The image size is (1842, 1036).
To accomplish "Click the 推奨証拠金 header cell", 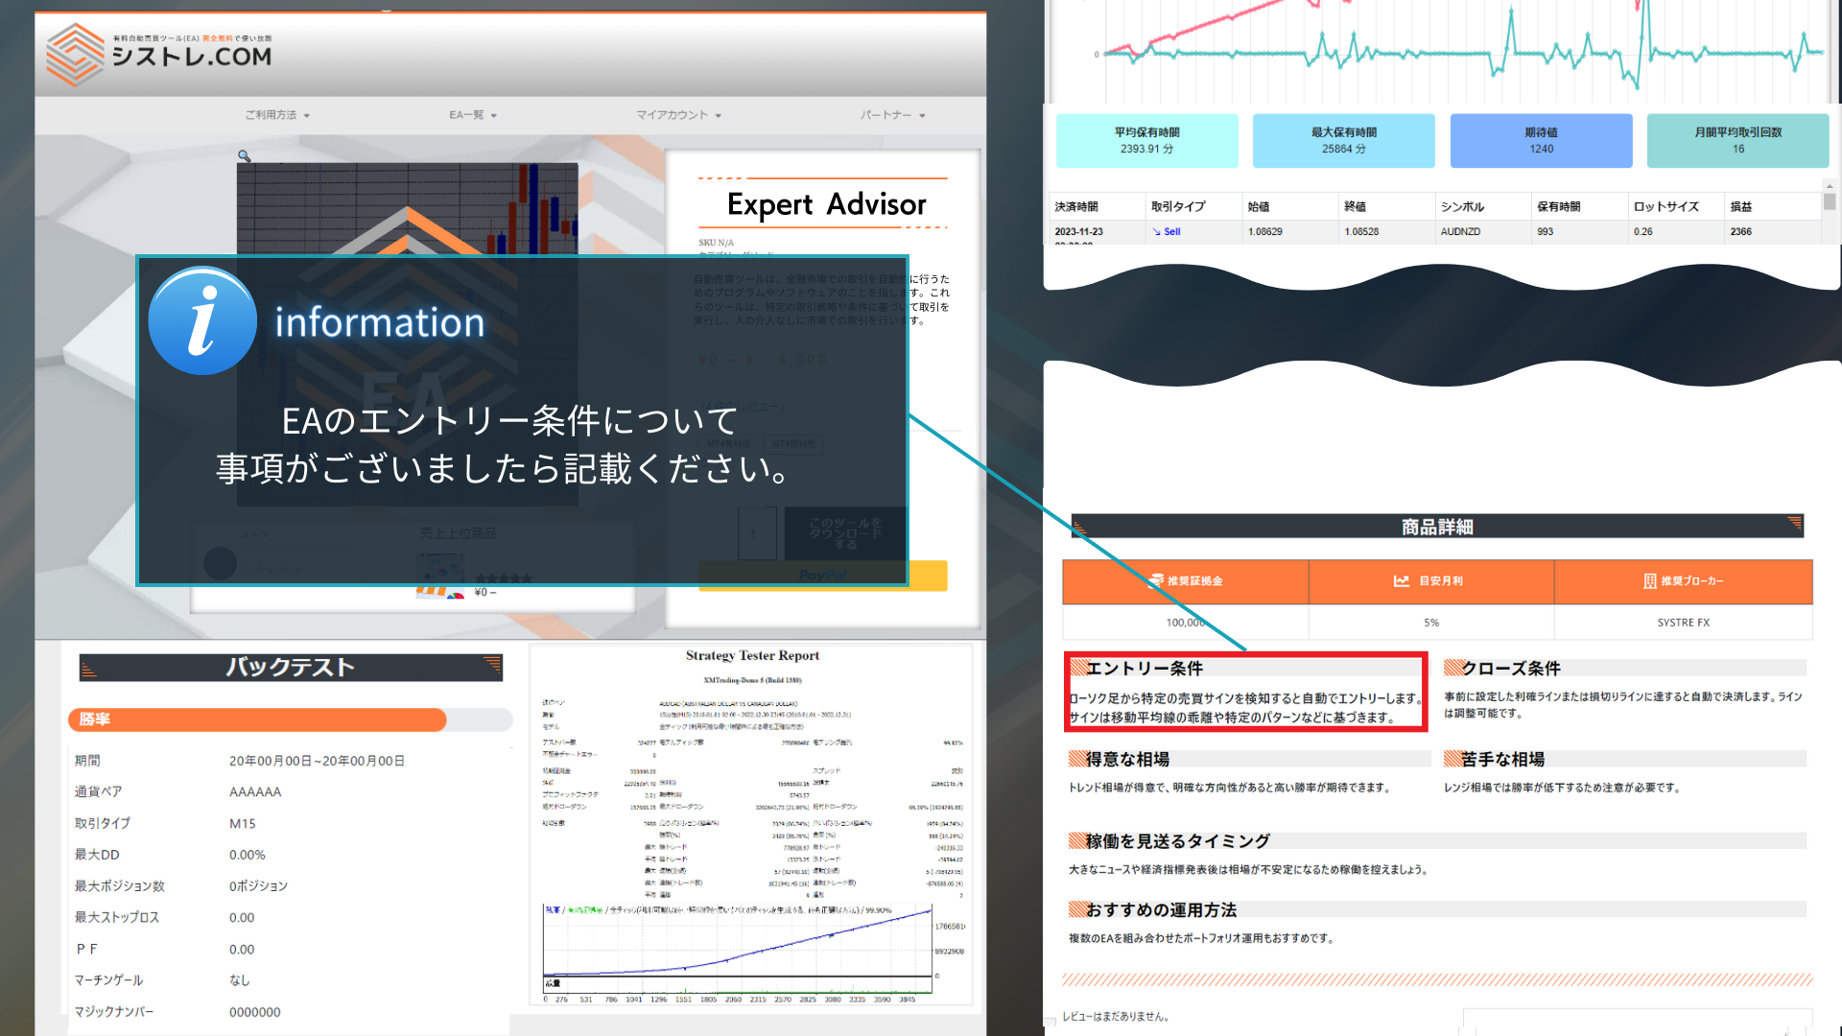I will pyautogui.click(x=1186, y=581).
